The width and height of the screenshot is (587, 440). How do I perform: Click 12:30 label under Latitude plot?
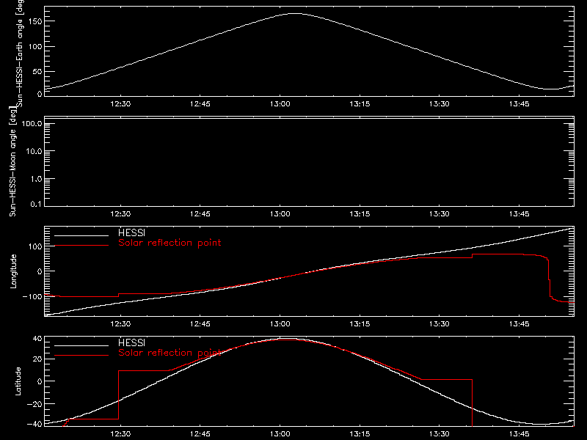120,434
